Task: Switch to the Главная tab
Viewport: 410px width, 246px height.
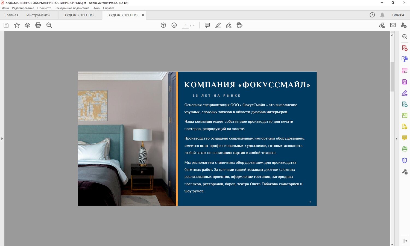Action: [11, 15]
